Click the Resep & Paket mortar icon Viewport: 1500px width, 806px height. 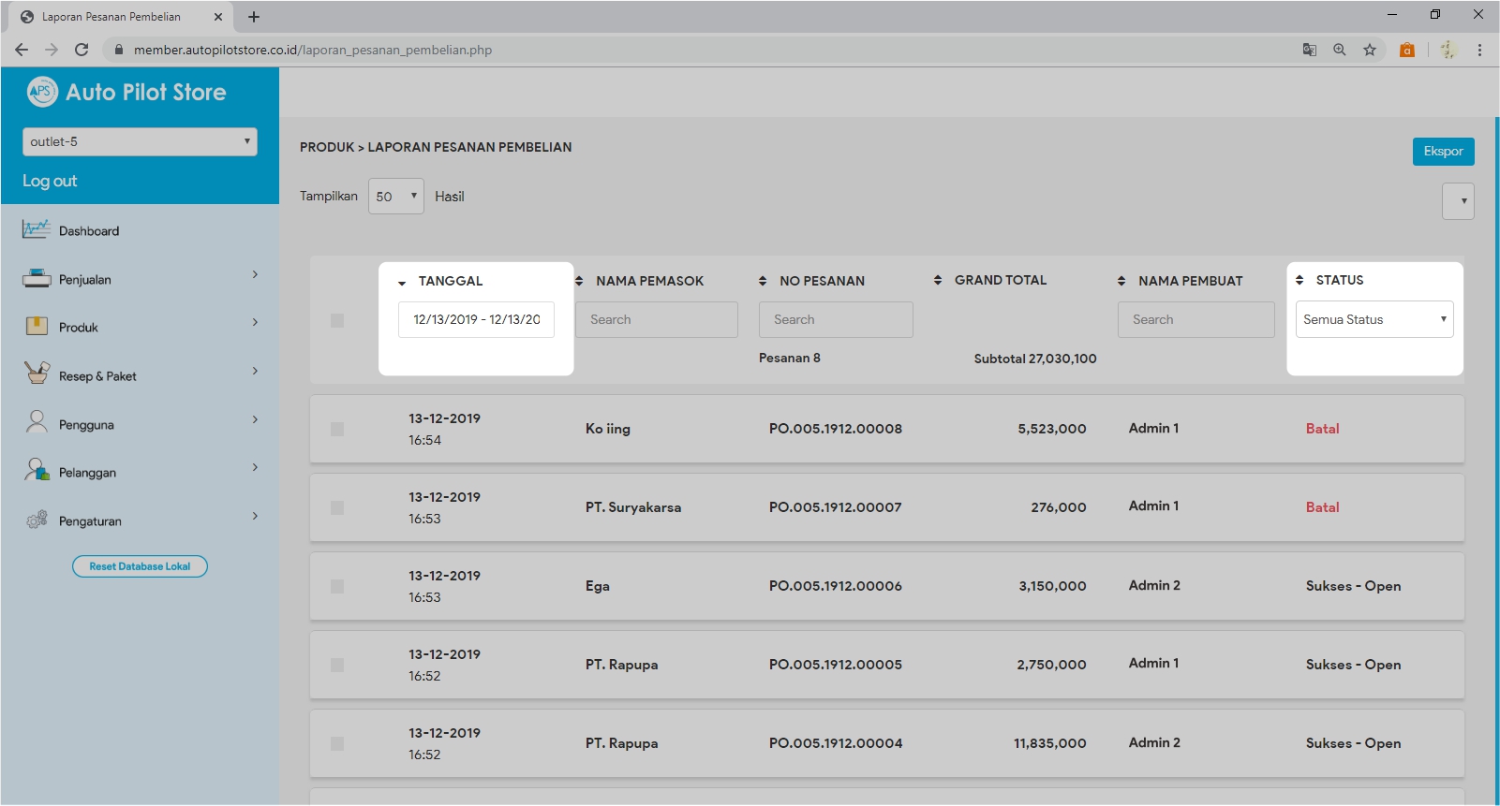(37, 374)
